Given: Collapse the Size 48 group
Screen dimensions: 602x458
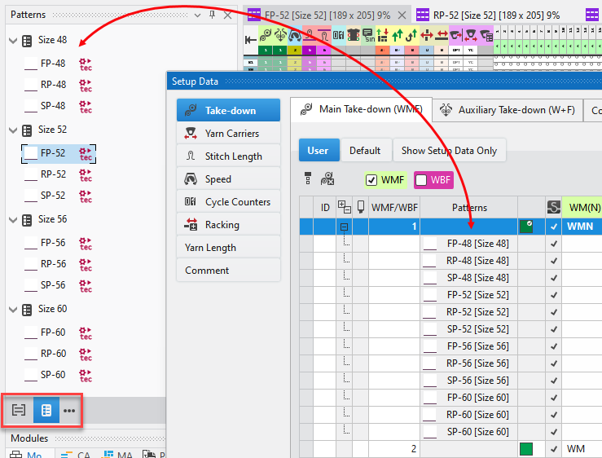Looking at the screenshot, I should coord(12,41).
